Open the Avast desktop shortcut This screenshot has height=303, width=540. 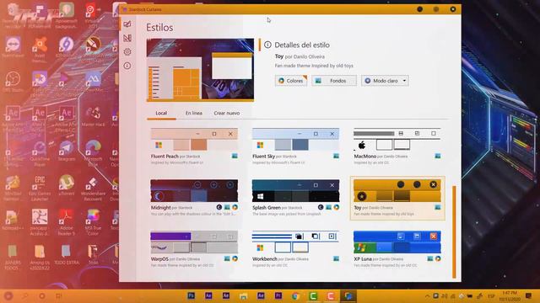[40, 50]
